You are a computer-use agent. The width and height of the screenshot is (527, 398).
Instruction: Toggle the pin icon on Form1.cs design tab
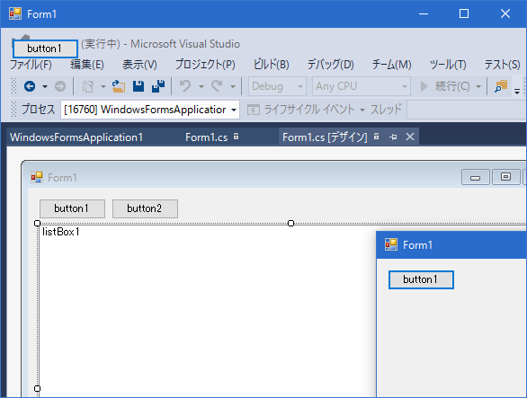393,137
